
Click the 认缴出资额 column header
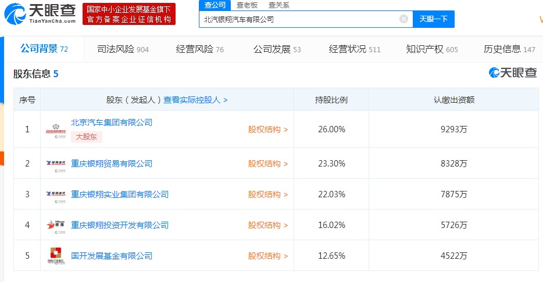coord(453,100)
